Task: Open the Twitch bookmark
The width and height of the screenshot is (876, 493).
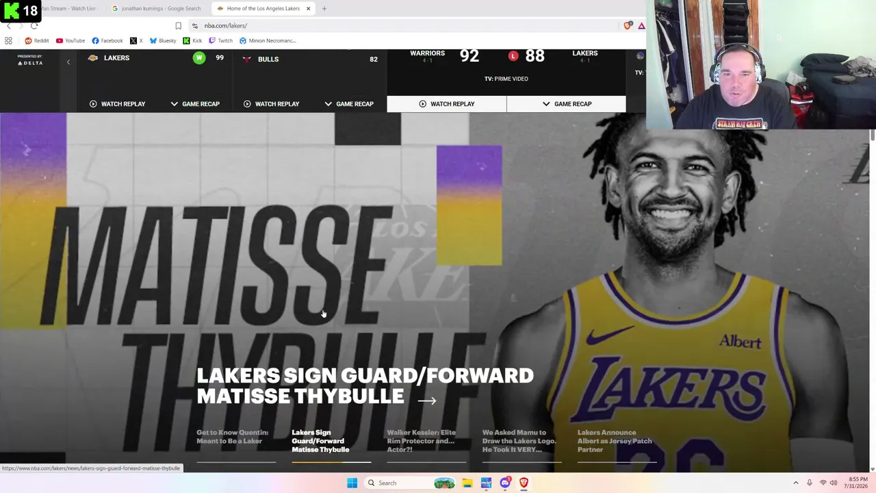Action: tap(220, 40)
